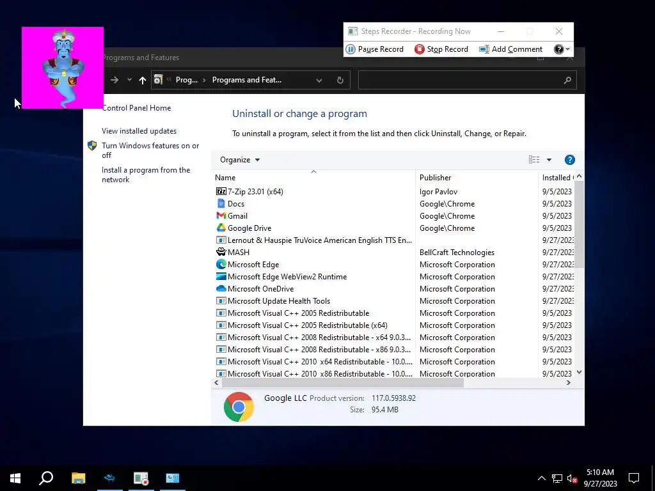Sort list by the Name column header
The width and height of the screenshot is (655, 491).
[313, 178]
